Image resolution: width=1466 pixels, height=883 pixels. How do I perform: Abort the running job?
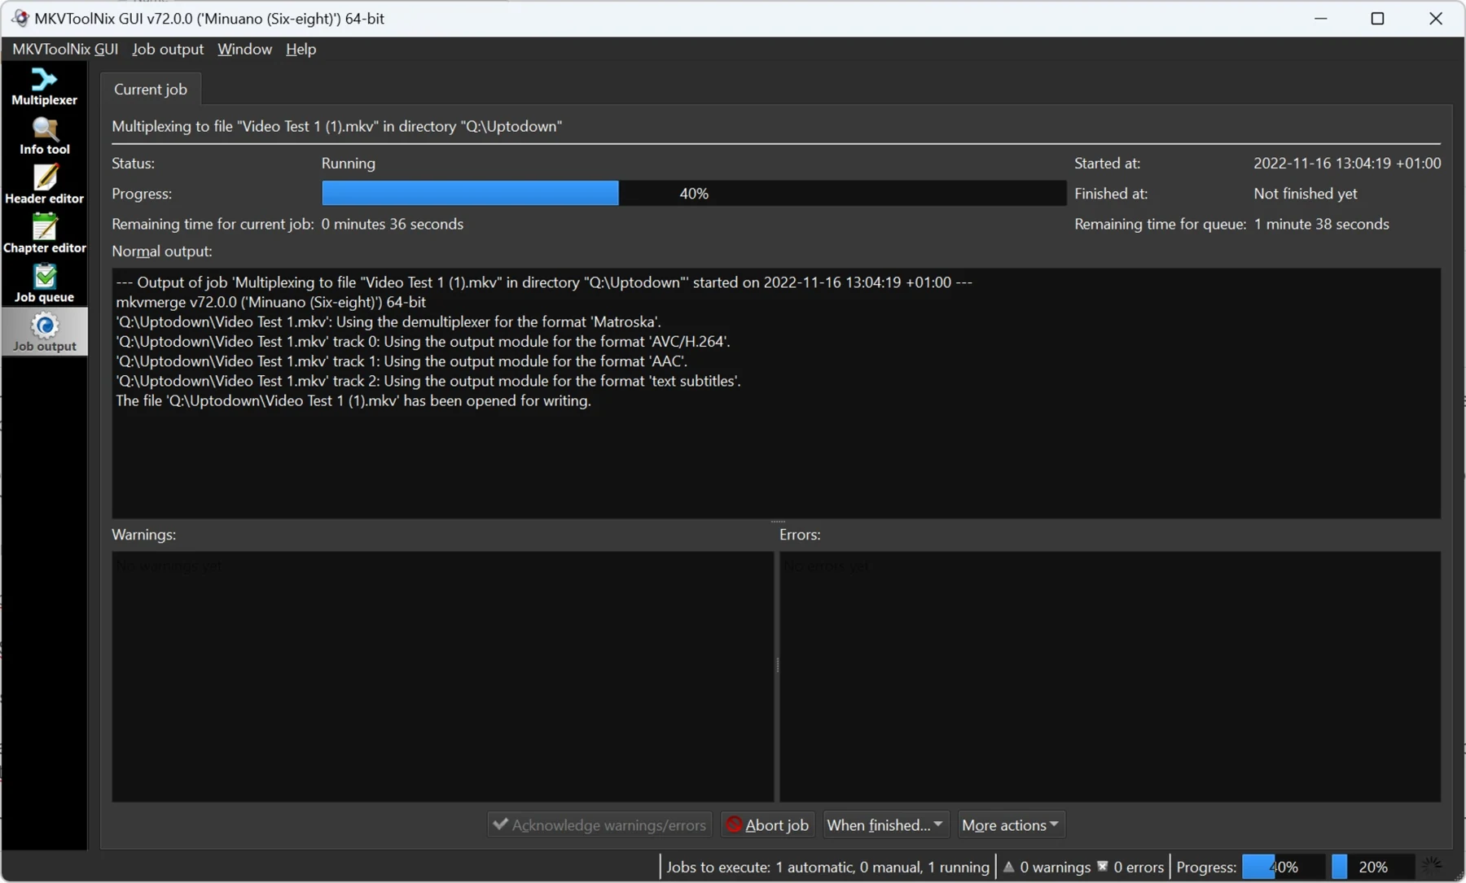[768, 824]
